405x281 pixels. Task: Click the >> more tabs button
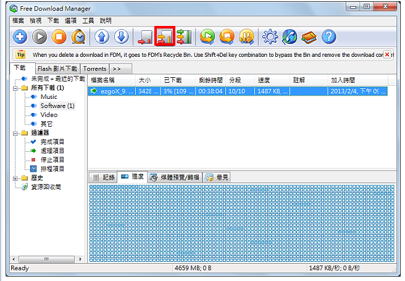click(x=120, y=69)
